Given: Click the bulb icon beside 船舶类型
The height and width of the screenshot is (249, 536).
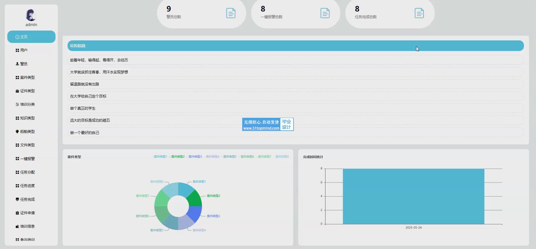Looking at the screenshot, I should tap(17, 132).
